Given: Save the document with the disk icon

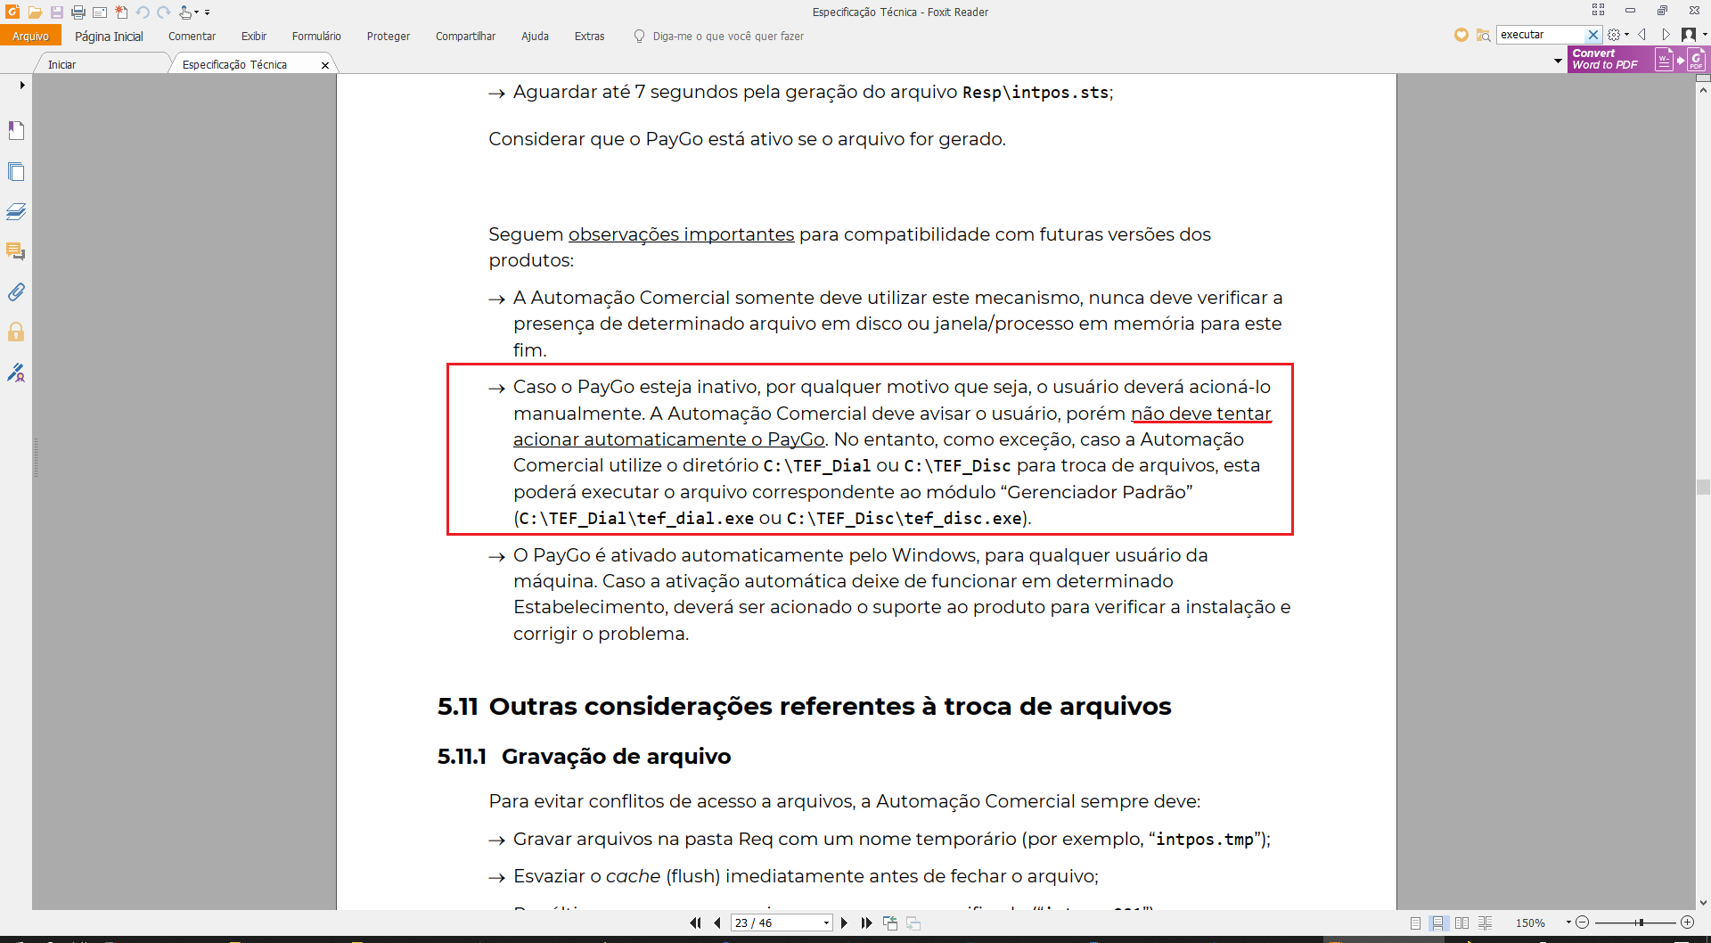Looking at the screenshot, I should (x=56, y=12).
